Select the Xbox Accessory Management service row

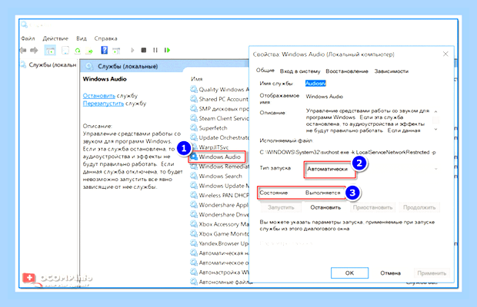pos(219,224)
